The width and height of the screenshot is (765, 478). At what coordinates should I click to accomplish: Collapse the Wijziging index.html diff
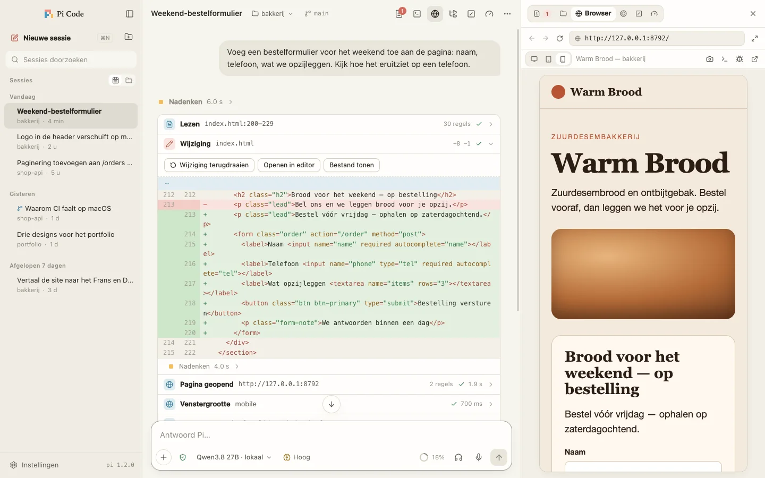click(x=329, y=144)
